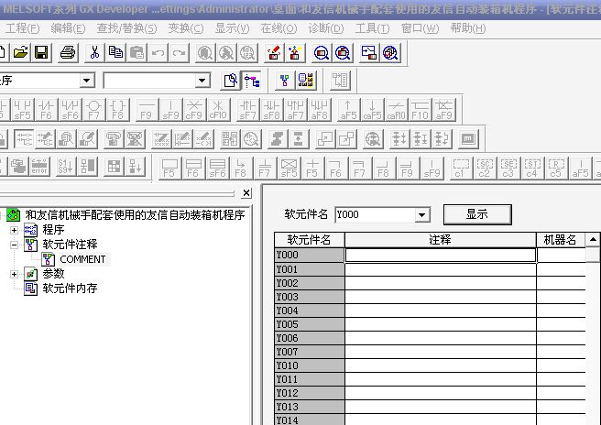Click the Save project toolbar icon
The height and width of the screenshot is (425, 601).
41,52
